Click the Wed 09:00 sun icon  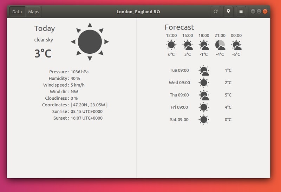click(x=203, y=83)
